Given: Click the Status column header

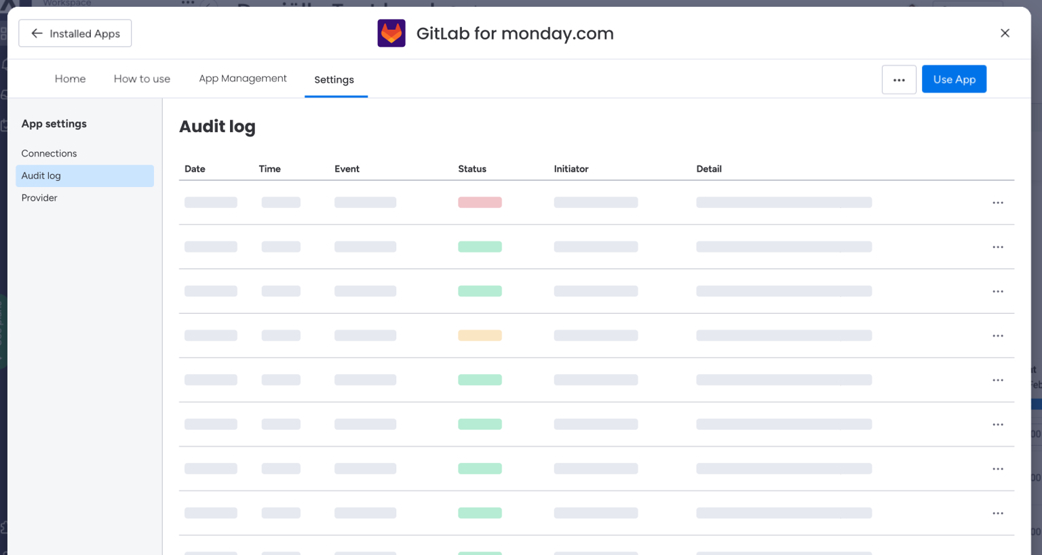Looking at the screenshot, I should pyautogui.click(x=472, y=169).
